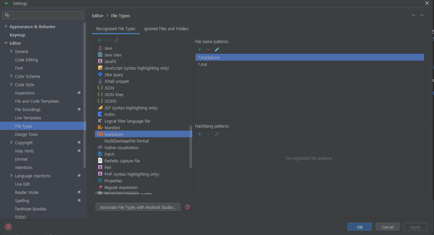The image size is (434, 235).
Task: Click the Perfetto capture file icon
Action: (100, 161)
